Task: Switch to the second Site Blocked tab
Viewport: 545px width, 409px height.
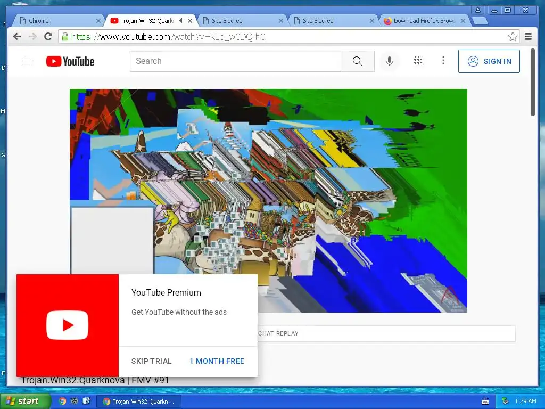Action: [x=333, y=21]
